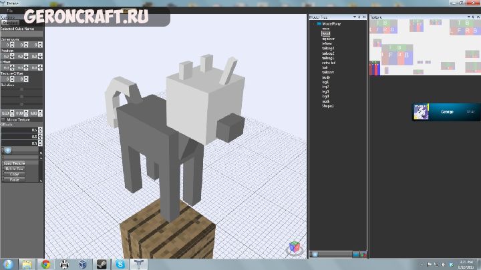Screen dimensions: 481x270
Task: Increase the first Dimensions value
Action: point(12,43)
